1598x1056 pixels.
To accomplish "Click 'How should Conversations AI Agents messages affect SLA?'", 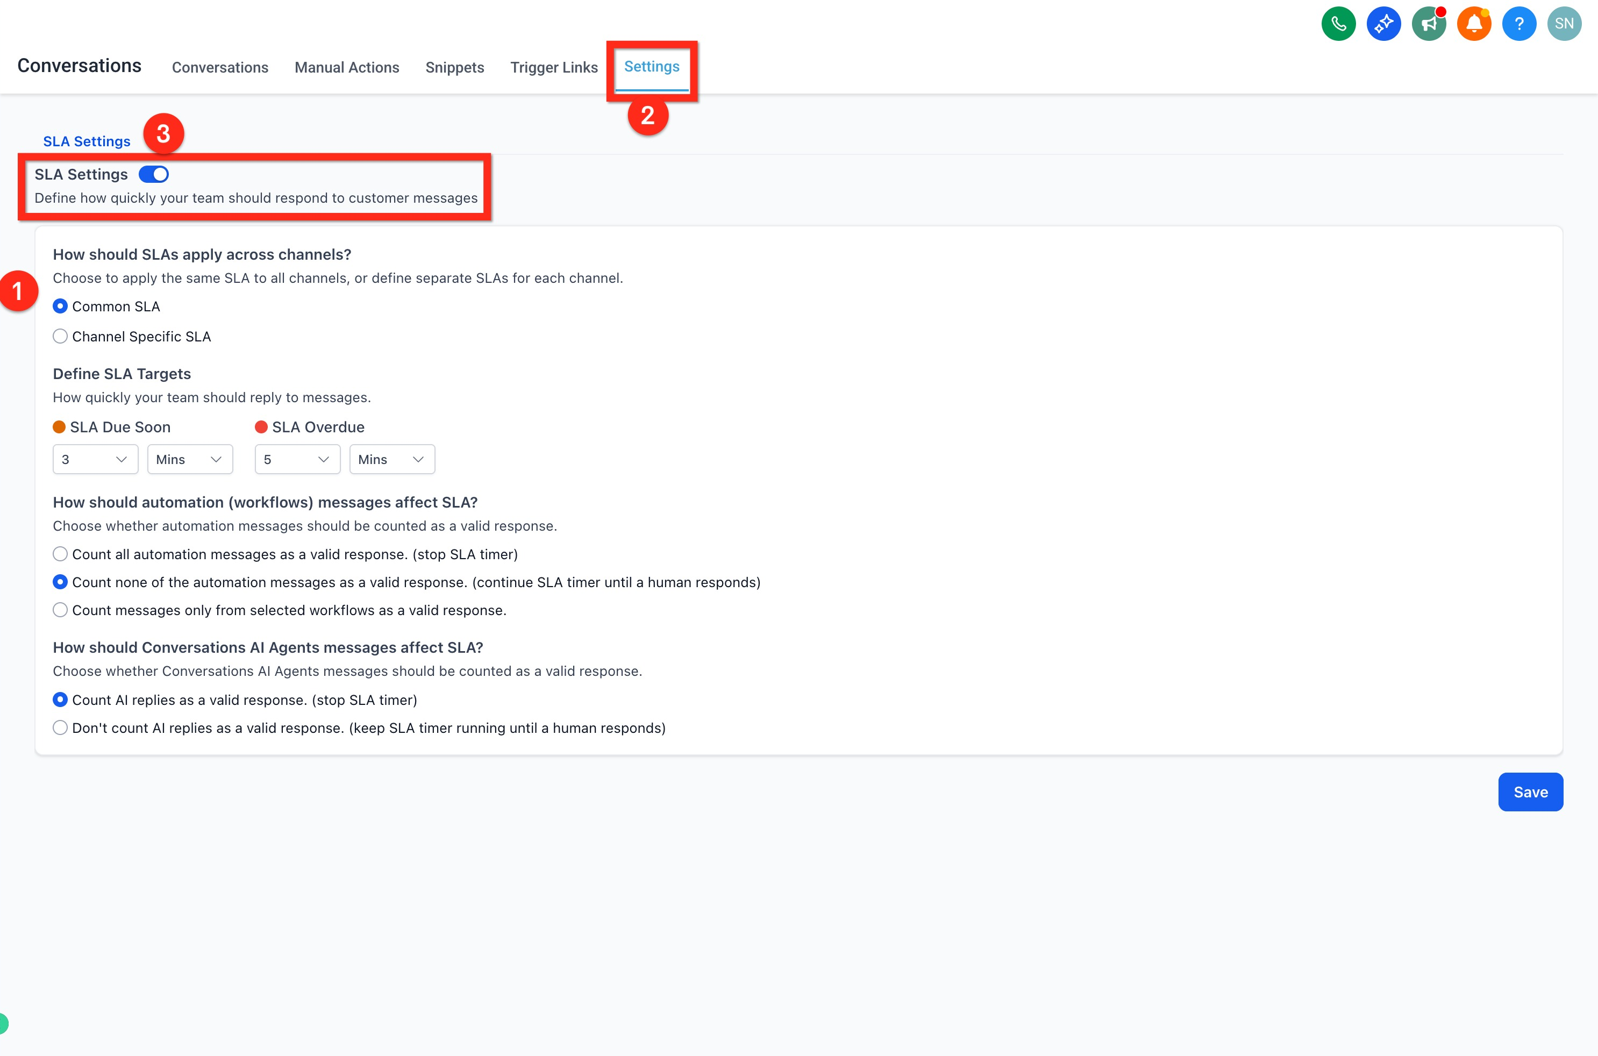I will coord(268,647).
